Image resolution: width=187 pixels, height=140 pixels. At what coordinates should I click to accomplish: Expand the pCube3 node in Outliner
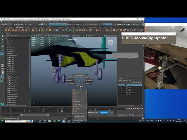click(8, 57)
